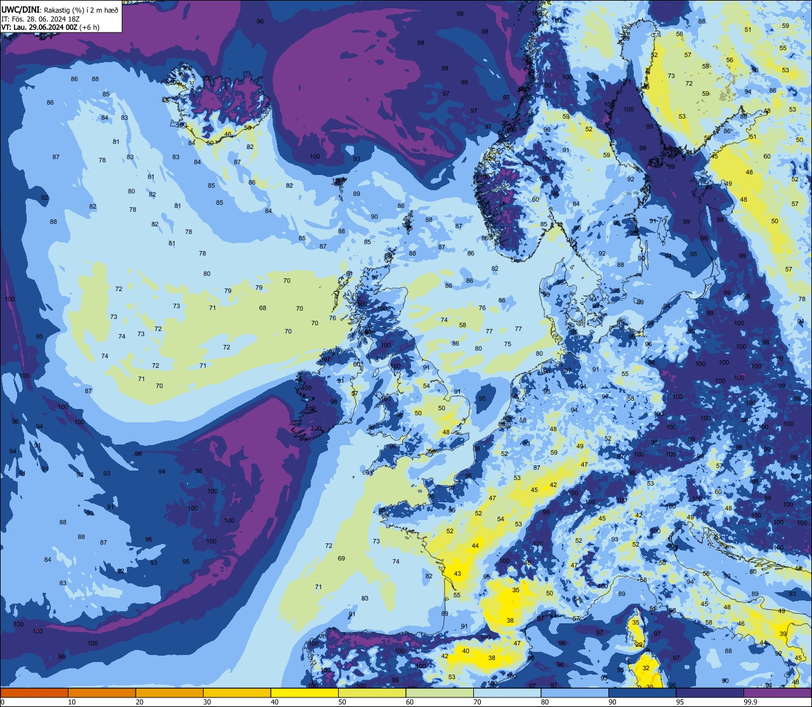This screenshot has width=812, height=707.
Task: Click the pale yellow 50–60 legend swatch
Action: [372, 692]
